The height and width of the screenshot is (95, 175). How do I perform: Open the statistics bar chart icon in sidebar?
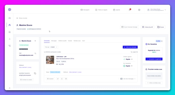pos(10,39)
